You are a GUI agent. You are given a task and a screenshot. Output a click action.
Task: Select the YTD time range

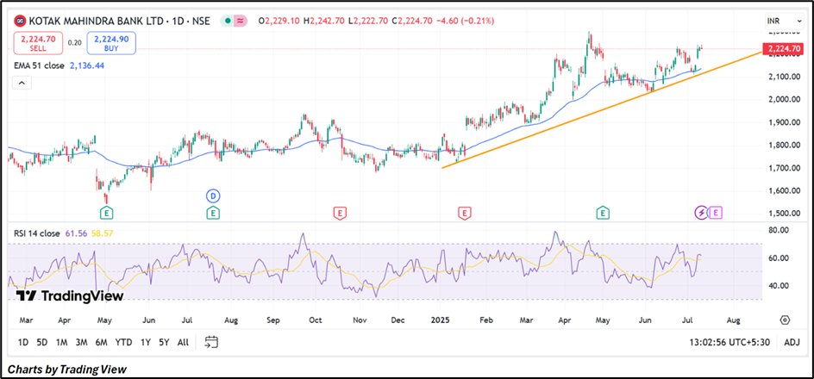[x=123, y=342]
